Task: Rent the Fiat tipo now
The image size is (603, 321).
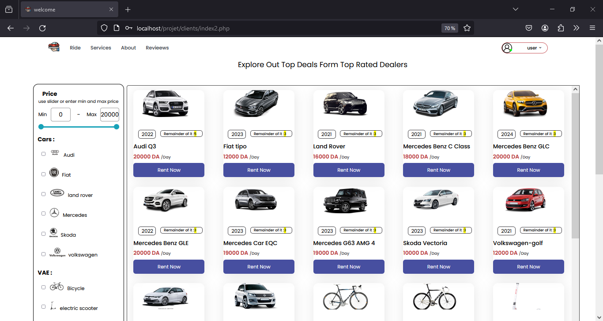Action: (259, 170)
